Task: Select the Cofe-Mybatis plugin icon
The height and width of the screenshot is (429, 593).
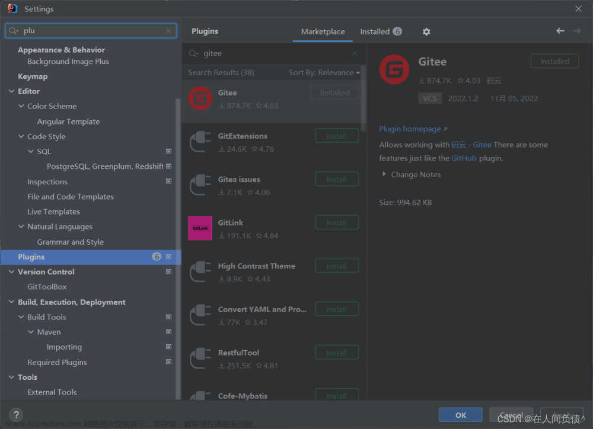Action: pyautogui.click(x=200, y=395)
